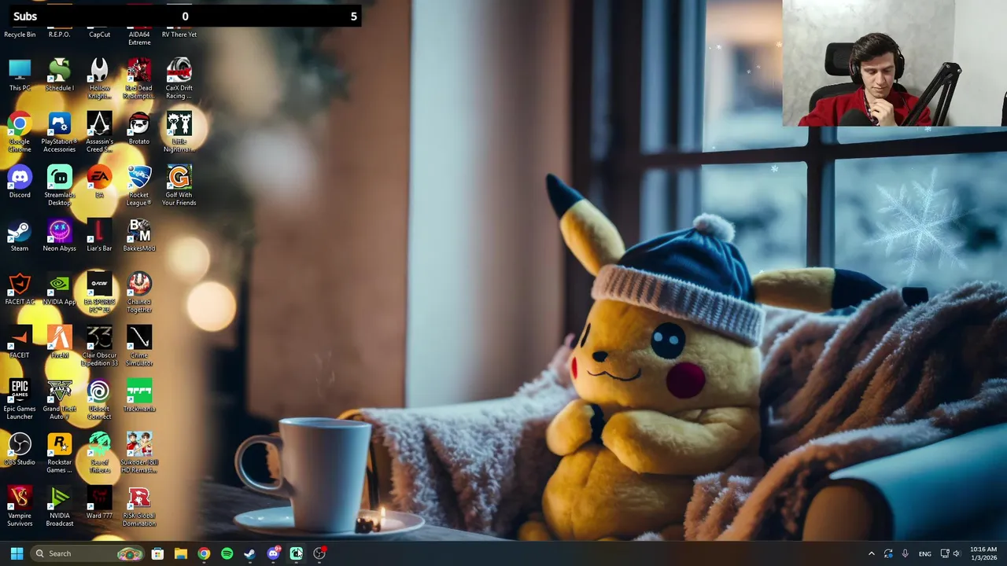Select the Liar's Bar desktop shortcut
Image resolution: width=1007 pixels, height=566 pixels.
(99, 235)
